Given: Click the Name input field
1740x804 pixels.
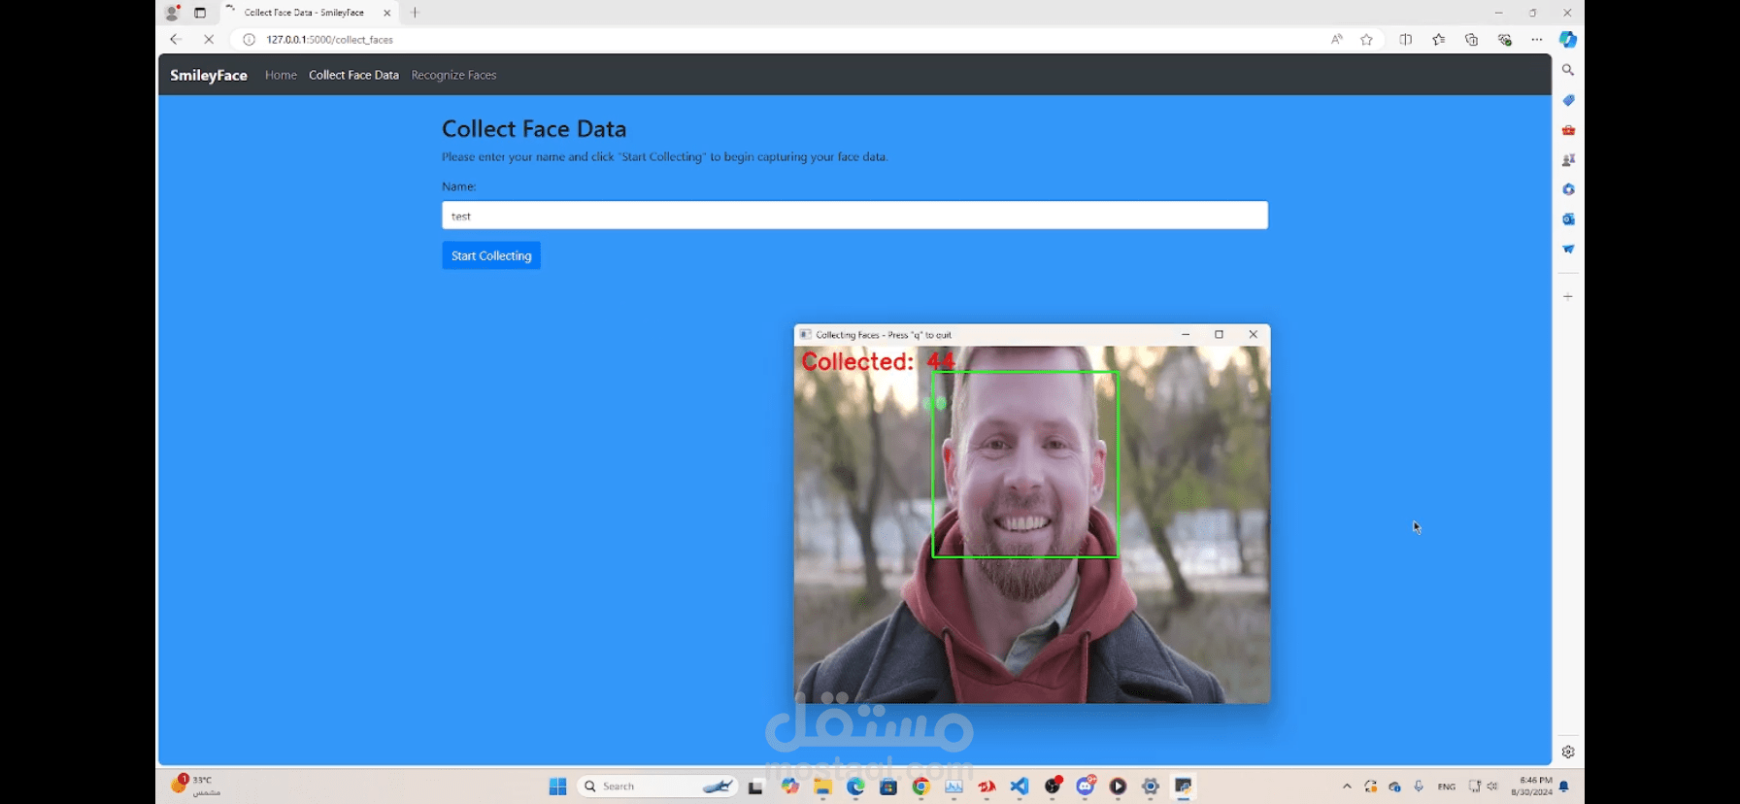Looking at the screenshot, I should click(x=854, y=216).
